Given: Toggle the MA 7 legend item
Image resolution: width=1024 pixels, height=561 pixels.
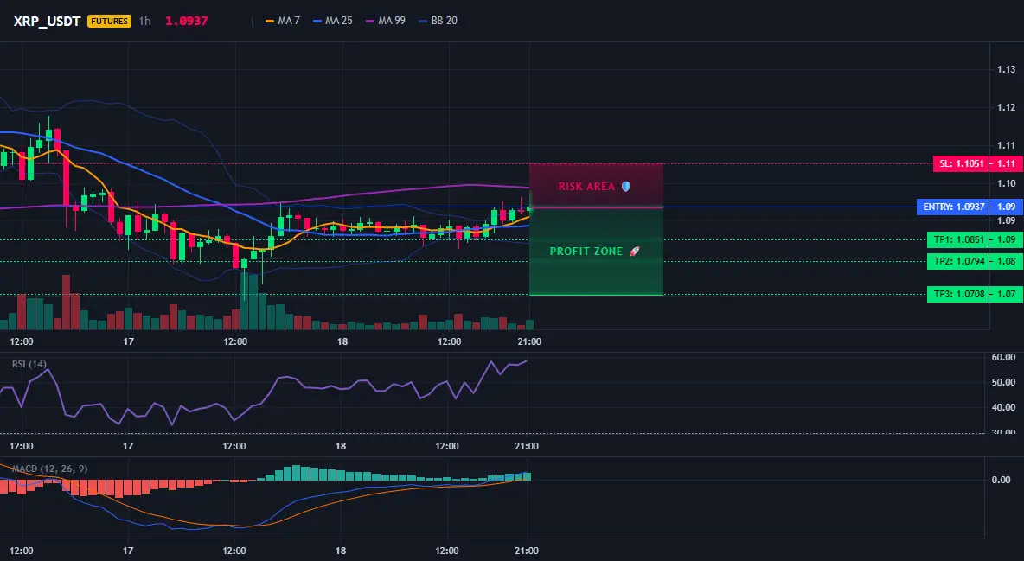Looking at the screenshot, I should click(x=283, y=21).
